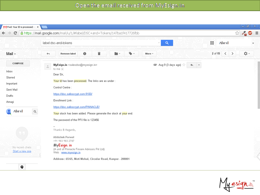This screenshot has height=195, width=260.
Task: Open the dsc.safescrypt.com:9100 link
Action: point(73,94)
